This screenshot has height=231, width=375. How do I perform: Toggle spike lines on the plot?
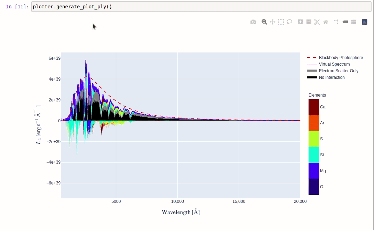336,22
